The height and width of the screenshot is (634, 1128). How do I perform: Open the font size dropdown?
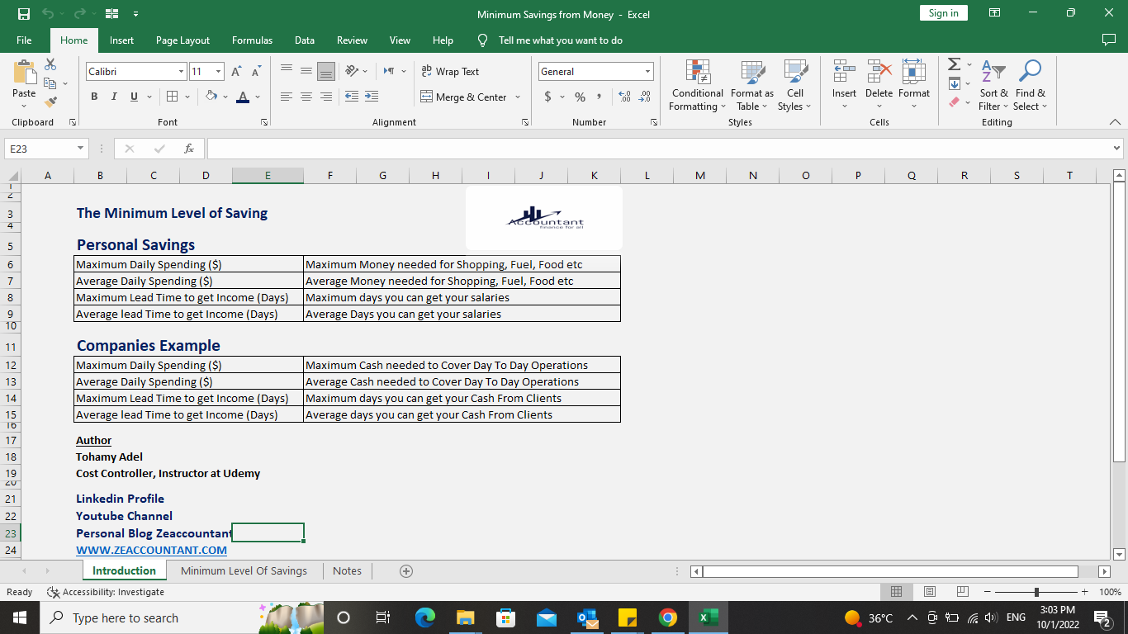pyautogui.click(x=218, y=72)
